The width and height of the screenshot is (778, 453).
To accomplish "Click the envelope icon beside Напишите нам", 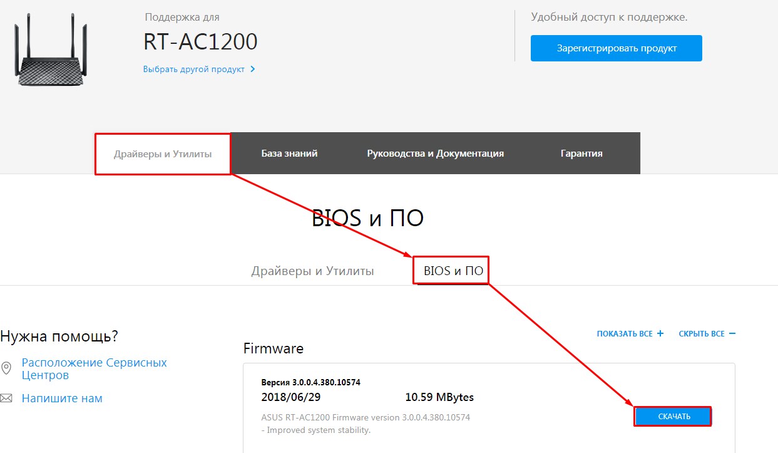I will 6,398.
